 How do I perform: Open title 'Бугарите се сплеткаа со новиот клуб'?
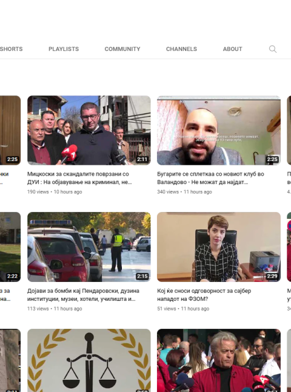210,178
